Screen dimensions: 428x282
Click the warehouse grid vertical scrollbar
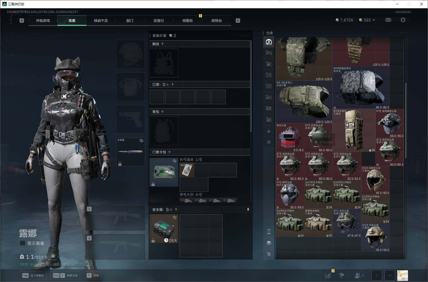point(405,120)
